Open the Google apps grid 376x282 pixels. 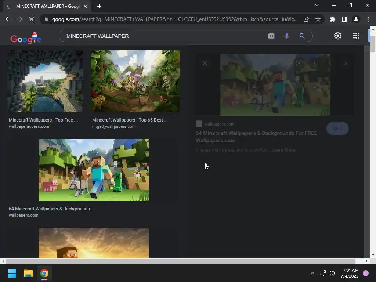point(356,36)
